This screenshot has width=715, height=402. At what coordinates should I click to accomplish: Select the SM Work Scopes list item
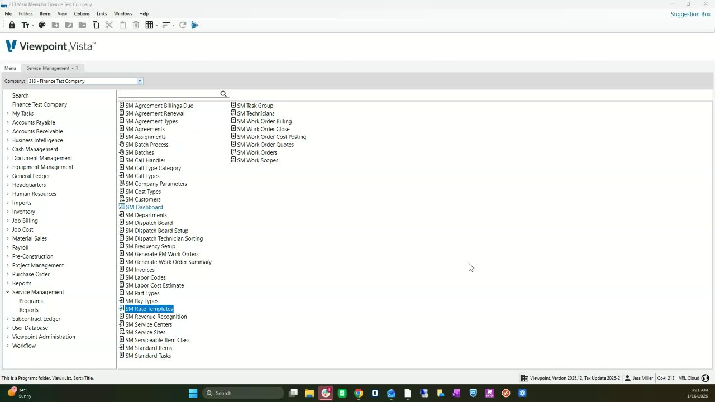257,160
